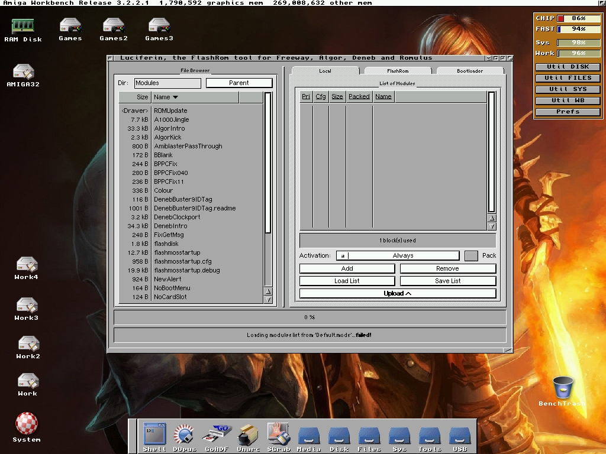Open the USB drawer in dock
The width and height of the screenshot is (606, 454).
point(459,438)
